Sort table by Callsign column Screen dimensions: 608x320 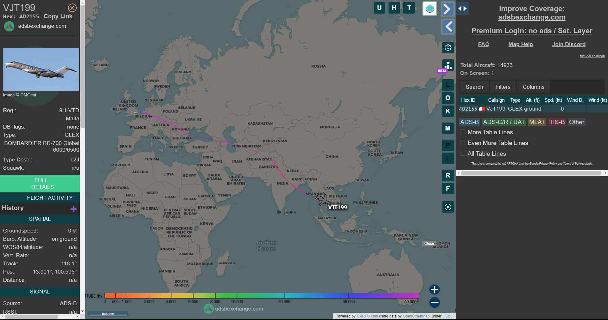coord(496,100)
